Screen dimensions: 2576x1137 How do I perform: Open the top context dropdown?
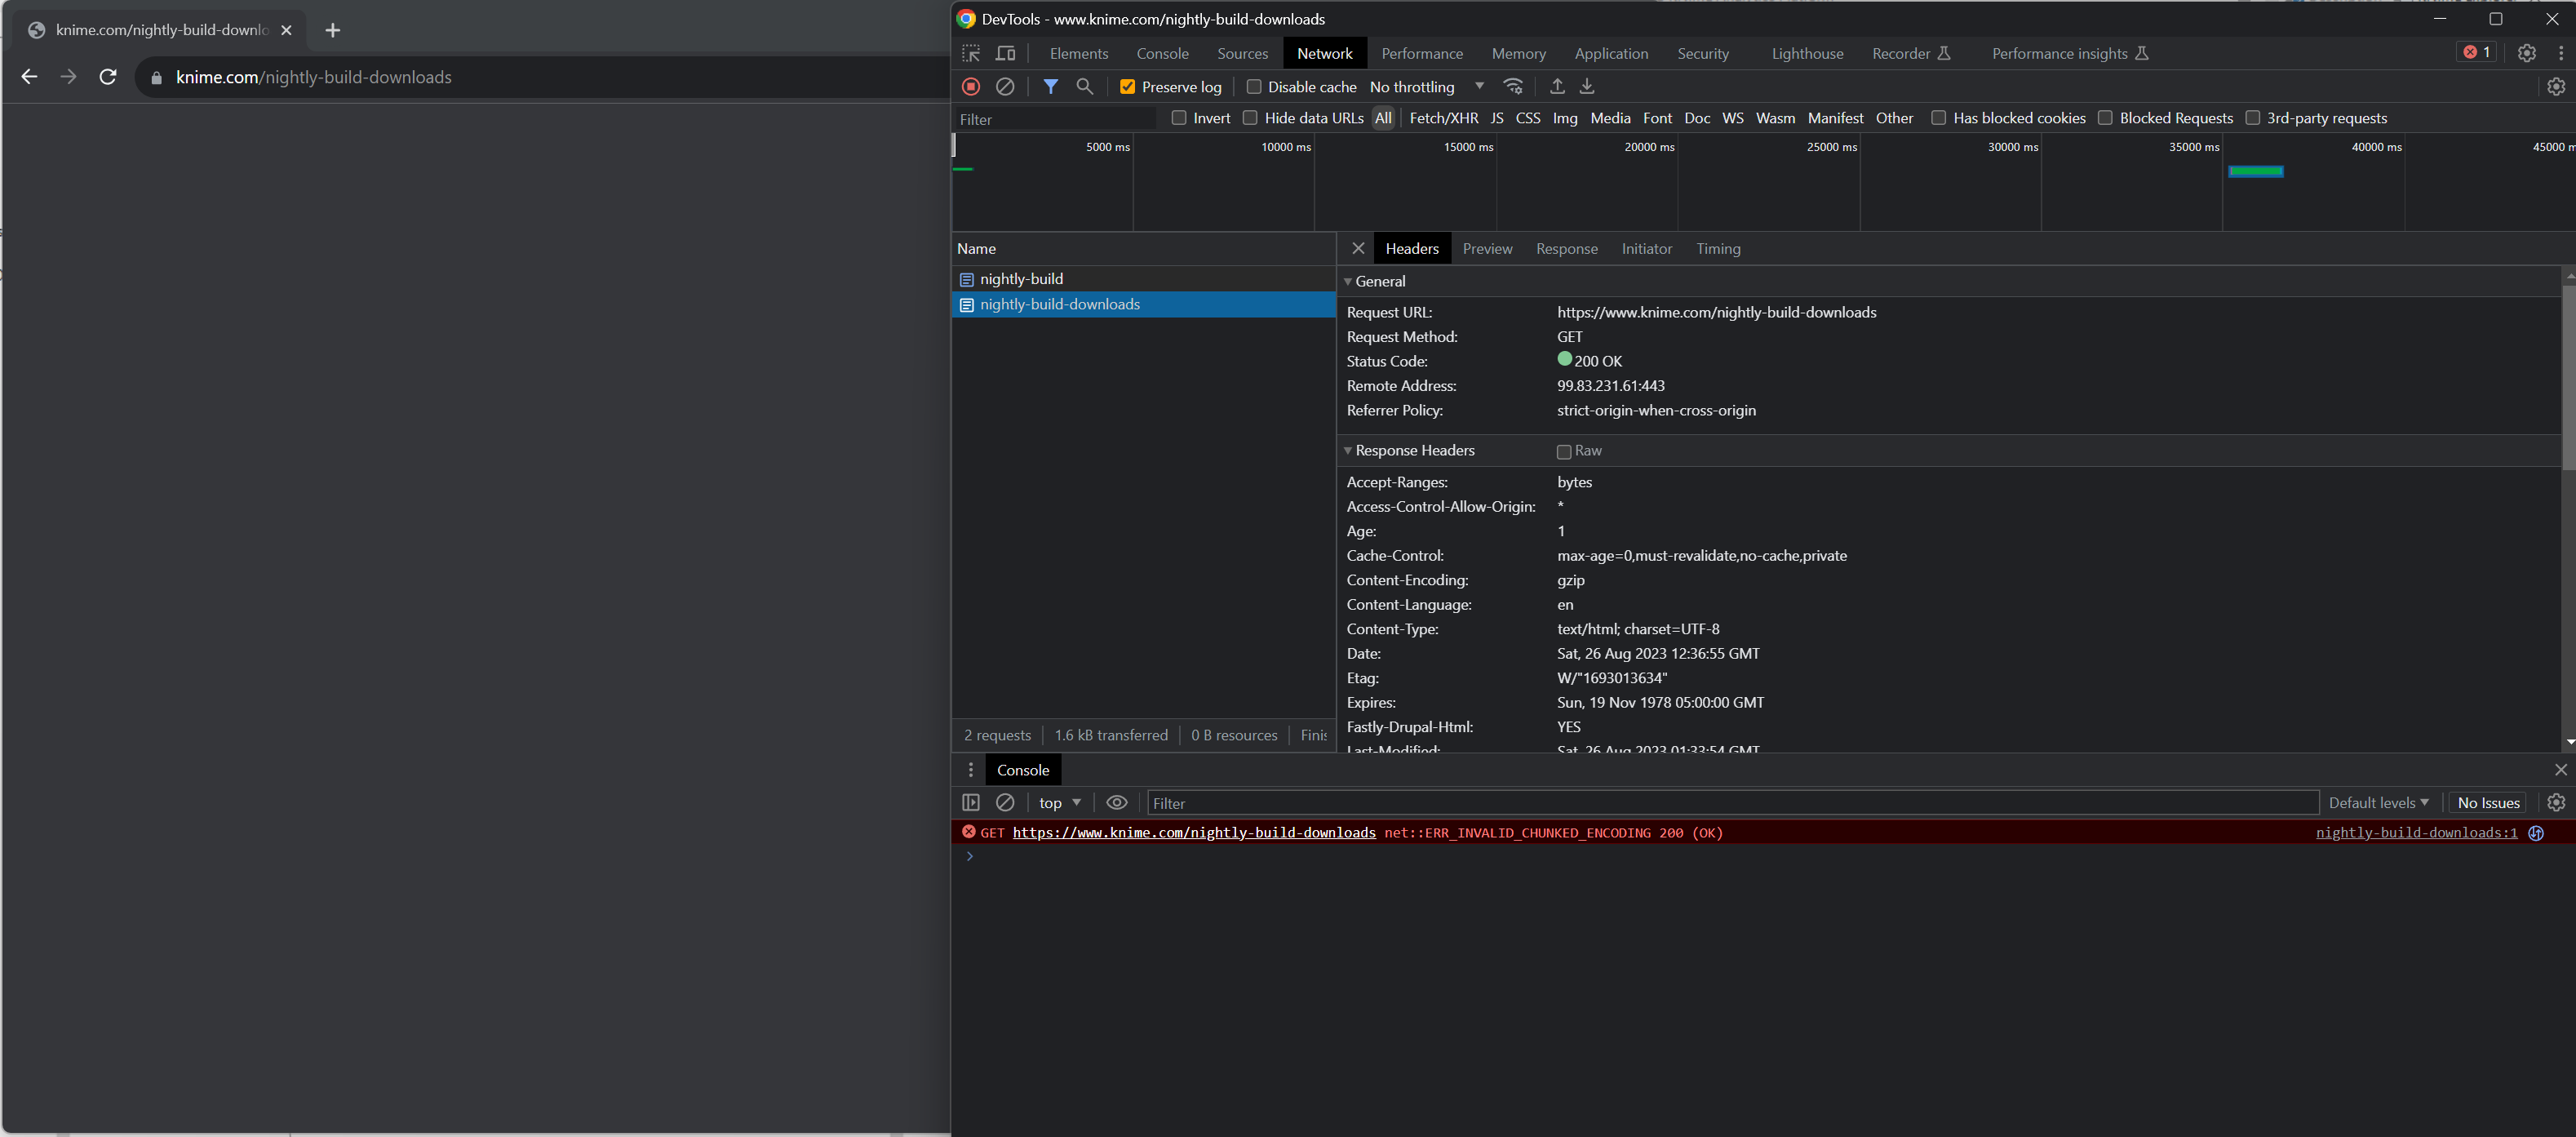click(1060, 802)
